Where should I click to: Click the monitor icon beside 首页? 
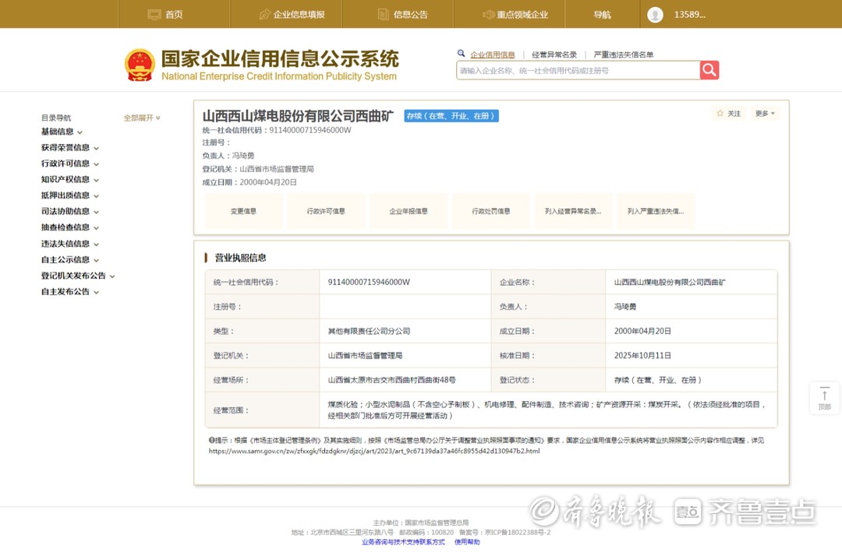pos(154,15)
